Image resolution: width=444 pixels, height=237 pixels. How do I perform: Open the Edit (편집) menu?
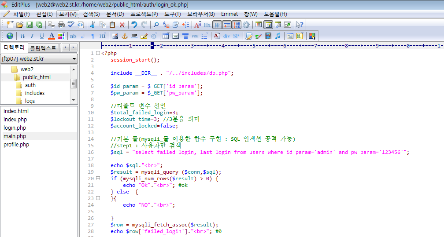tap(44, 14)
